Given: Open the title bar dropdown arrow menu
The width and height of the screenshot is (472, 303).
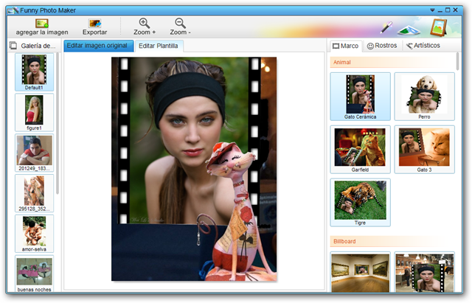Looking at the screenshot, I should pyautogui.click(x=432, y=10).
